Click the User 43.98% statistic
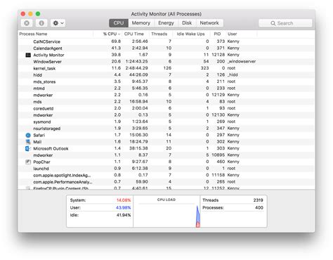The image size is (333, 260). 100,208
